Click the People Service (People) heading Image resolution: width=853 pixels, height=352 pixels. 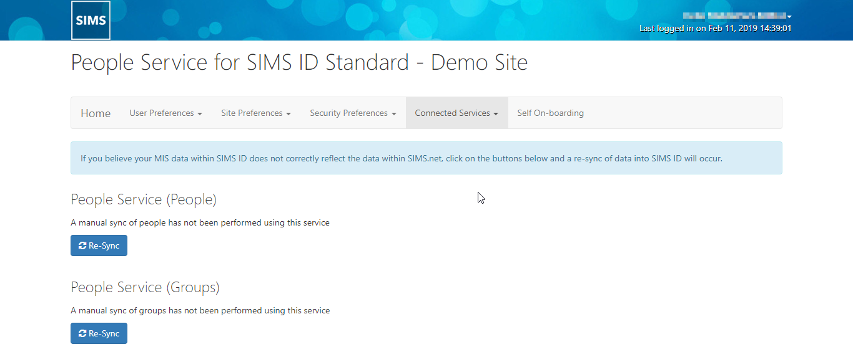pyautogui.click(x=144, y=199)
